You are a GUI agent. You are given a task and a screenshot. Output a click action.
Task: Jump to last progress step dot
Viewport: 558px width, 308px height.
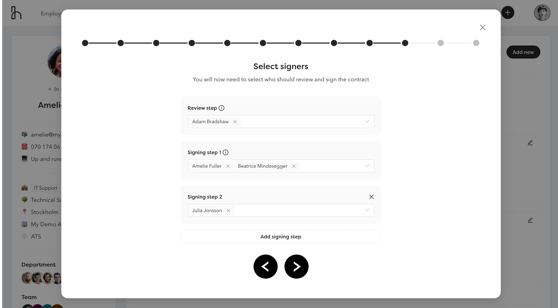tap(476, 43)
